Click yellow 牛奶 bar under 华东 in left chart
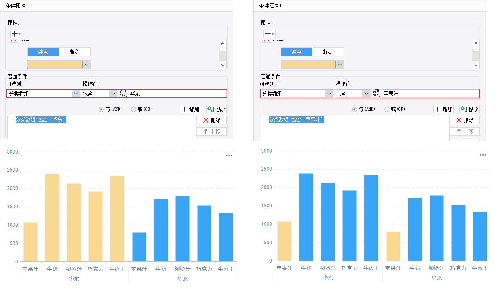 pyautogui.click(x=52, y=218)
